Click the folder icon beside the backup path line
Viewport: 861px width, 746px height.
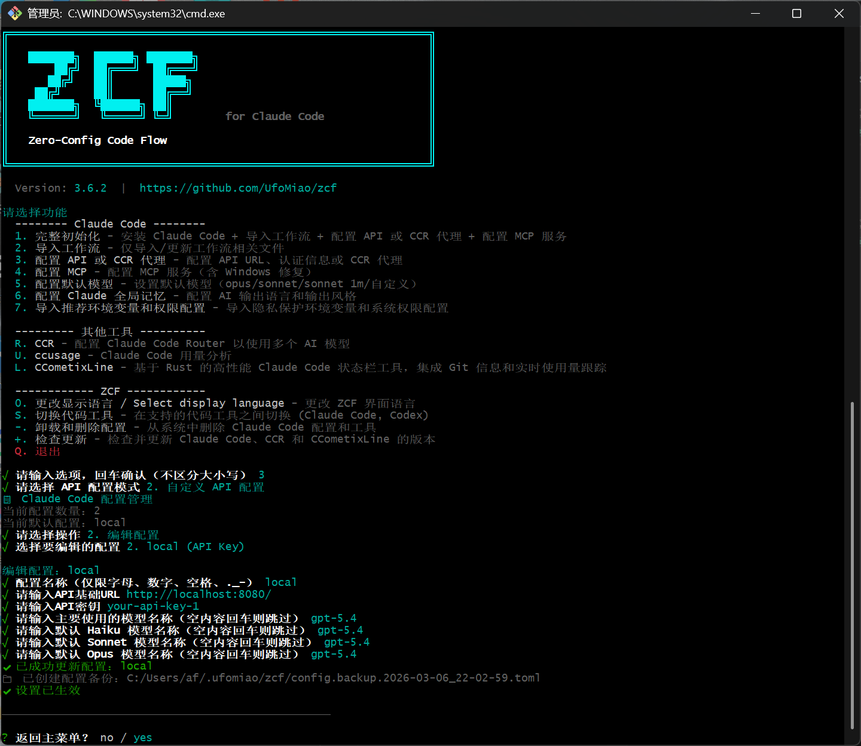(7, 679)
